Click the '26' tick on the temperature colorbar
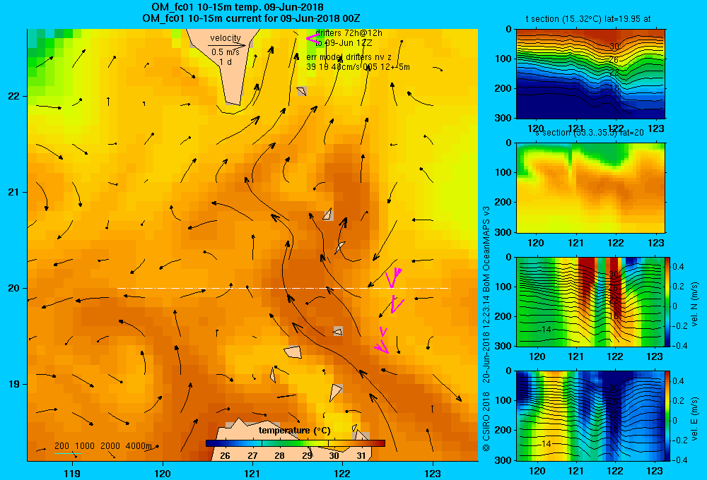The width and height of the screenshot is (707, 480). coord(225,456)
